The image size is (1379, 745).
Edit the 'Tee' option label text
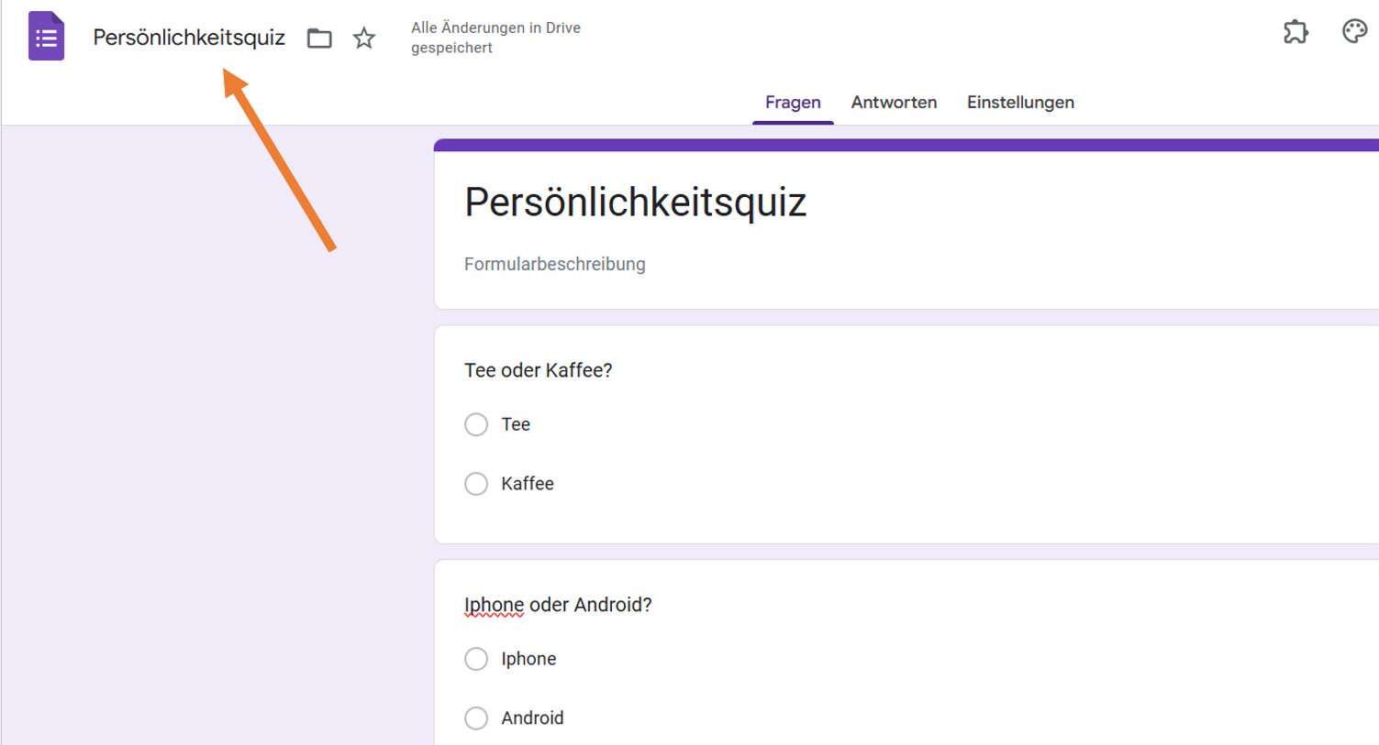pos(516,424)
